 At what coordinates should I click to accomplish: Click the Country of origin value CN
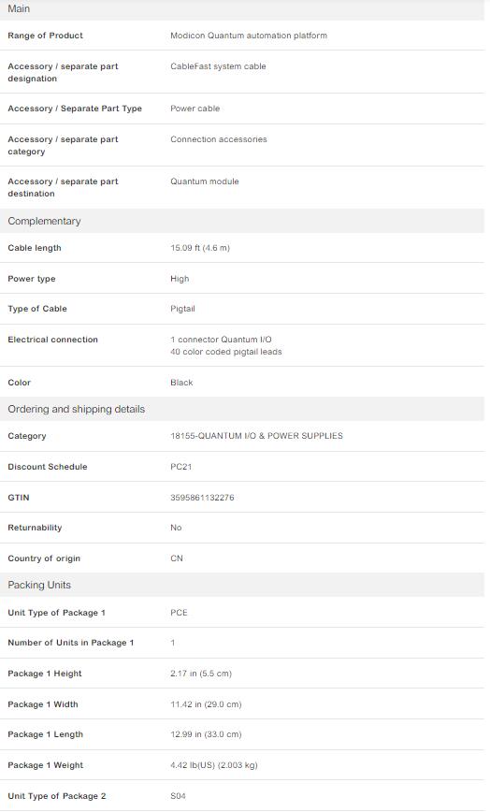pyautogui.click(x=177, y=558)
